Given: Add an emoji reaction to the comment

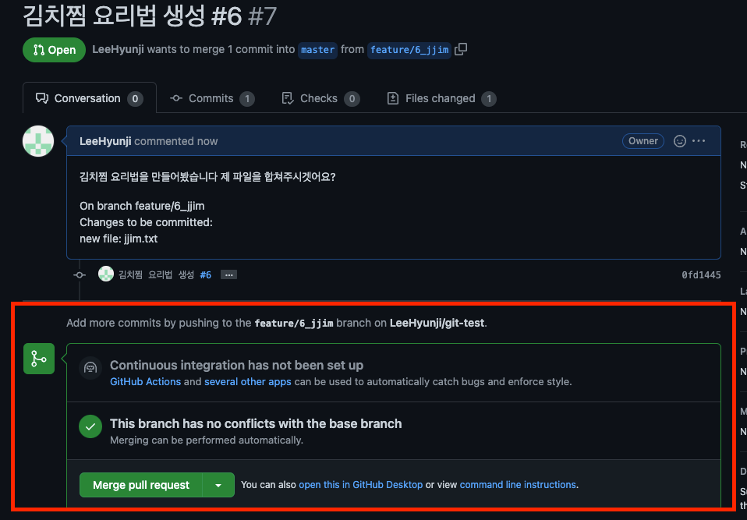Looking at the screenshot, I should pos(679,141).
